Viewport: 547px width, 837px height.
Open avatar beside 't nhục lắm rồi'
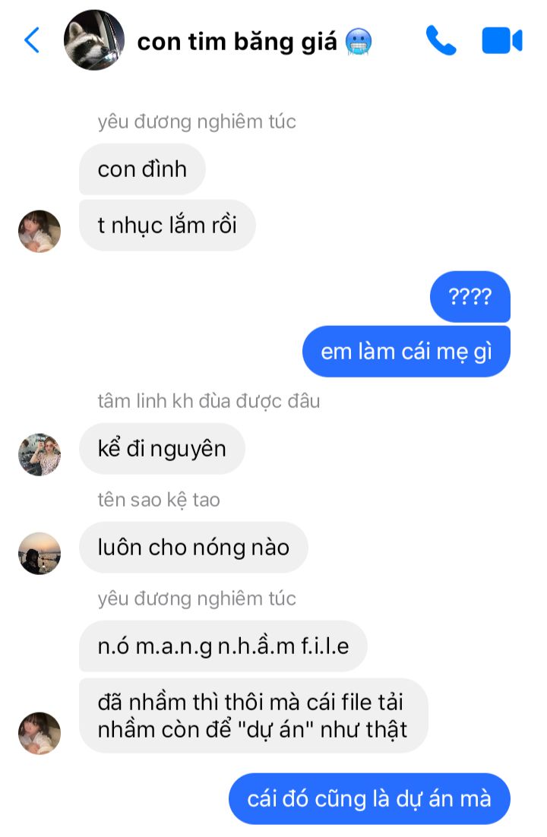pyautogui.click(x=40, y=231)
